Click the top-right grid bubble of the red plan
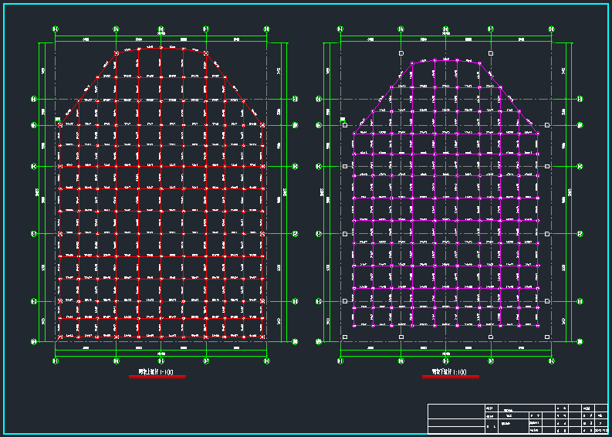The height and width of the screenshot is (437, 612). click(266, 29)
